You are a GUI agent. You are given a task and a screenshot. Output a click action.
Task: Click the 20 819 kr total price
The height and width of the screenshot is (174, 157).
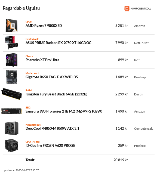pos(121,160)
